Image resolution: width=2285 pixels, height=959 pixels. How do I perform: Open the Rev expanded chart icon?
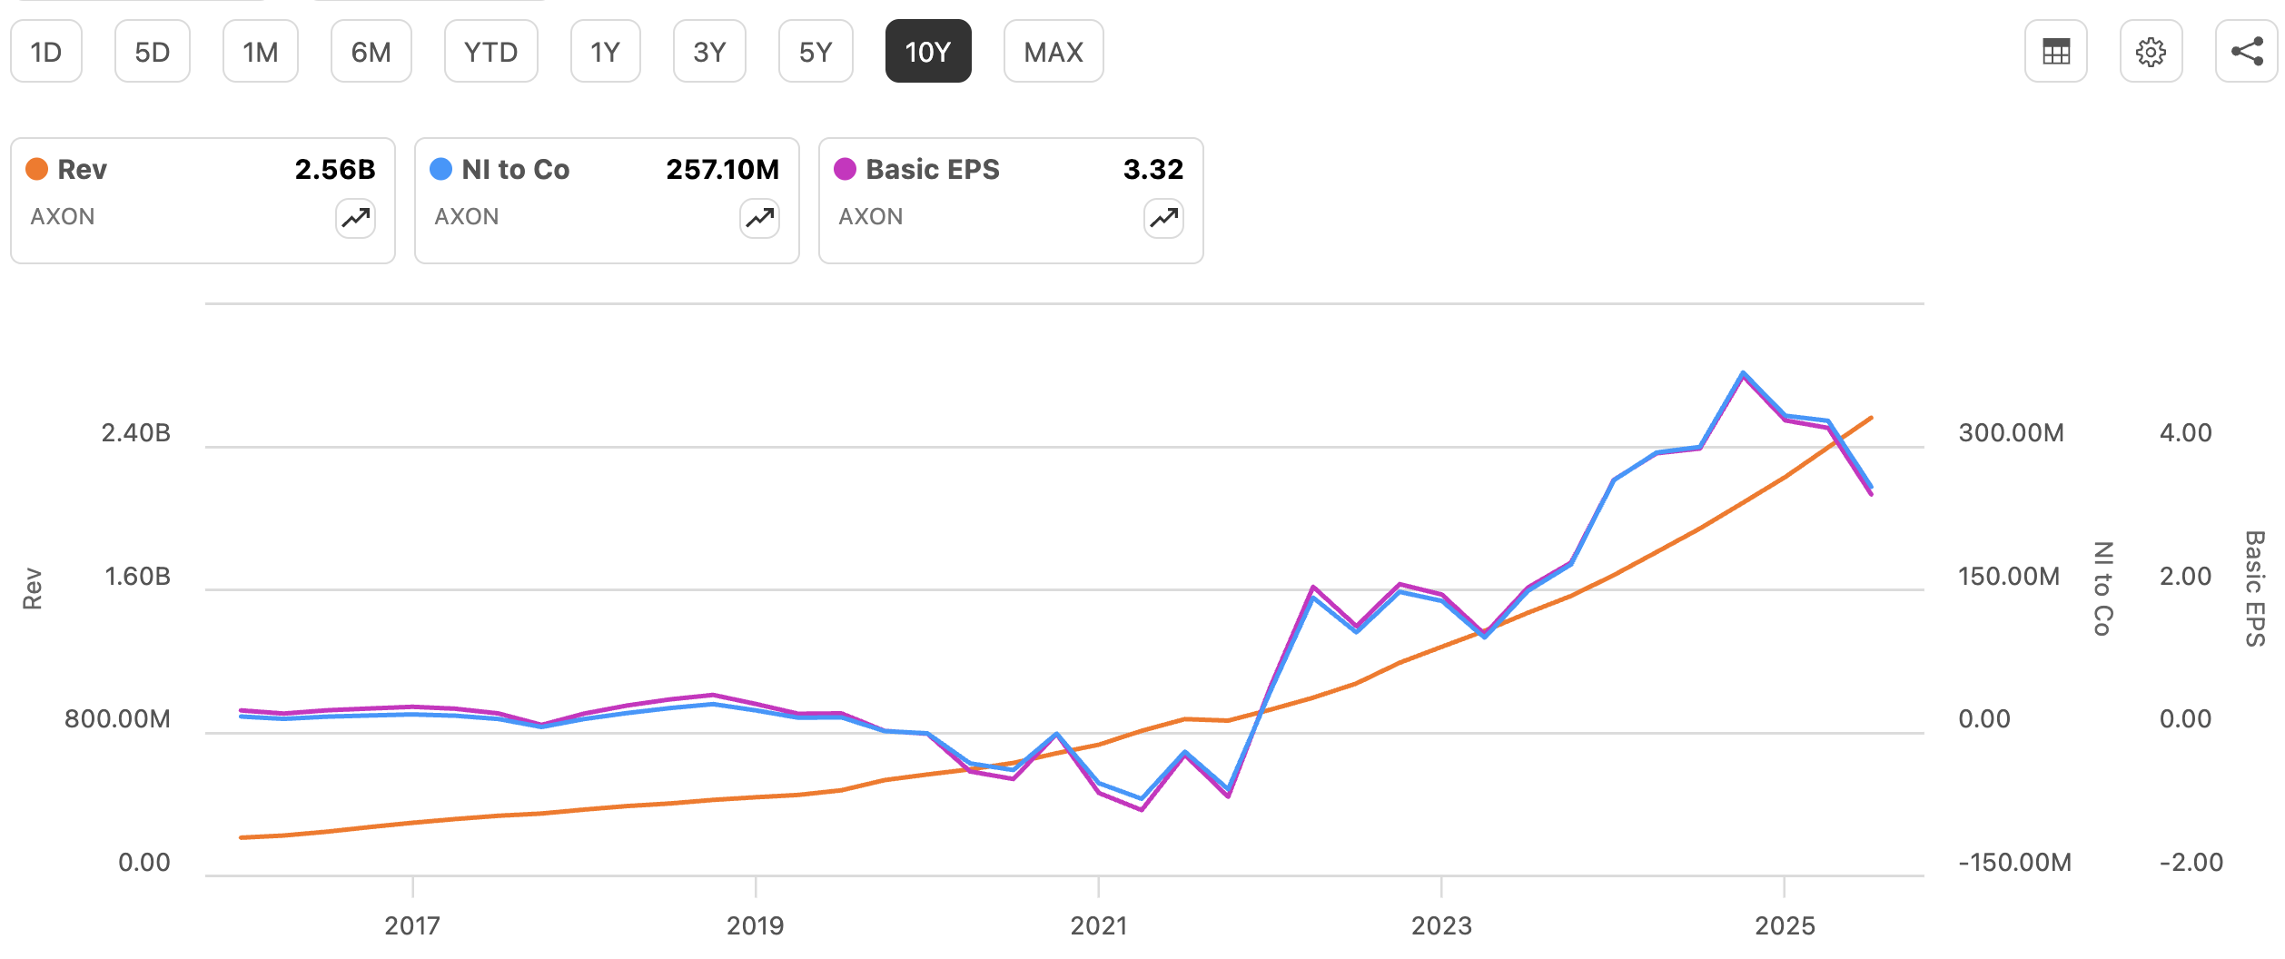click(x=354, y=218)
